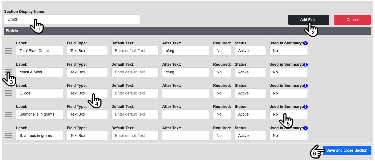Click After Text field for Yeast & Mold
The height and width of the screenshot is (161, 375).
pyautogui.click(x=185, y=72)
